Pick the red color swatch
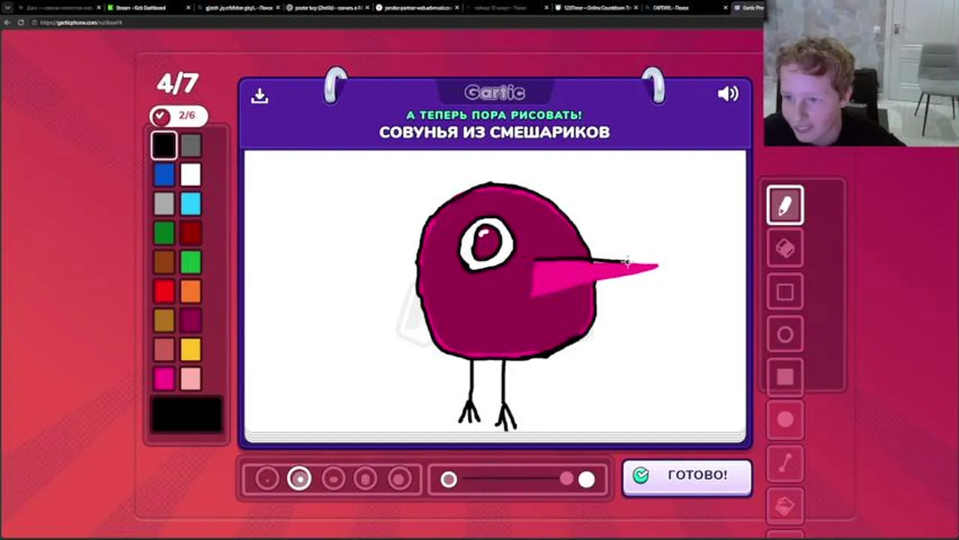The width and height of the screenshot is (959, 540). pyautogui.click(x=164, y=291)
